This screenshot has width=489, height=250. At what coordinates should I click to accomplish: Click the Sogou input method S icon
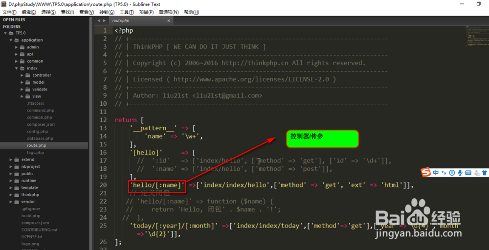pyautogui.click(x=426, y=172)
